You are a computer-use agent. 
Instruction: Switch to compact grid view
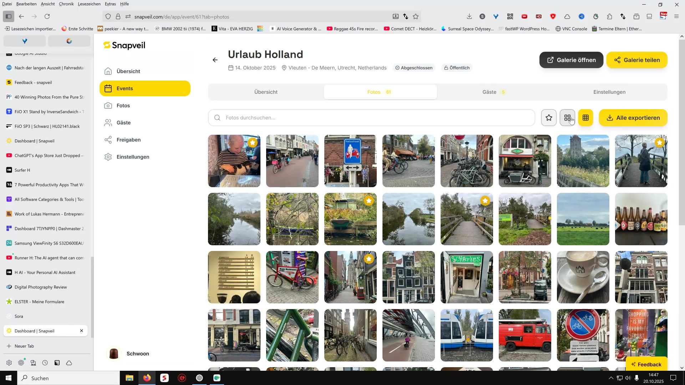tap(585, 118)
